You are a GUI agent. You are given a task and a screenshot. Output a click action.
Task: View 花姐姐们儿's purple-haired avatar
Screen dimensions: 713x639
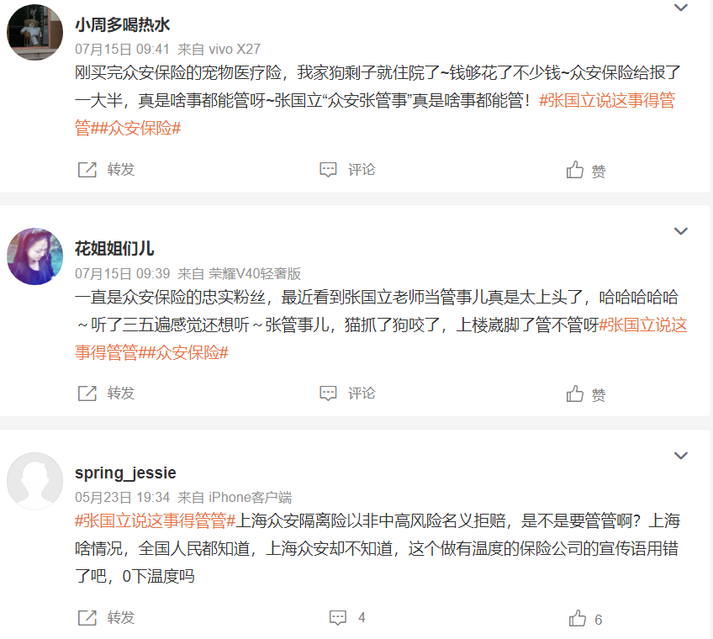[x=34, y=256]
